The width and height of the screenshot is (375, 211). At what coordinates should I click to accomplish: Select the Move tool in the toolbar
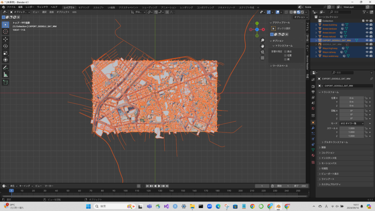tap(5, 39)
